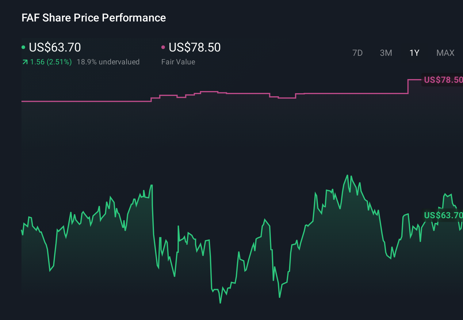463x320 pixels.
Task: Click the pink Fair Value legend dot
Action: (x=163, y=47)
